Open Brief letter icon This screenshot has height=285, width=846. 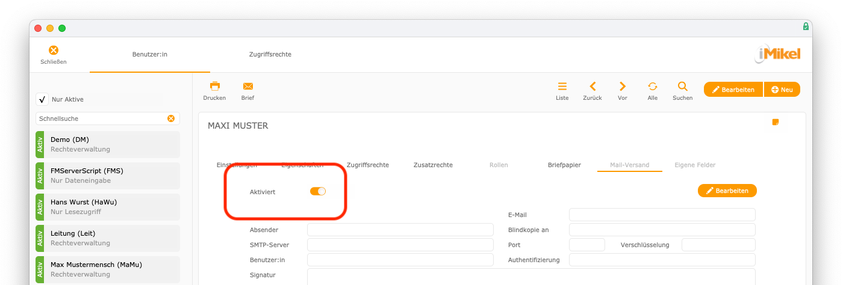247,86
